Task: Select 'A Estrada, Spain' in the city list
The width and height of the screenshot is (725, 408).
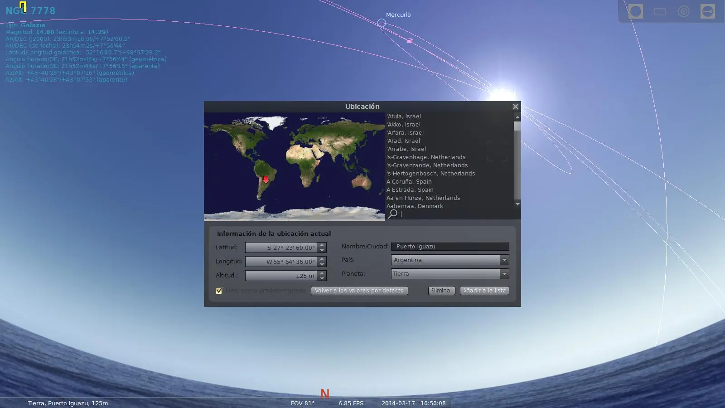Action: point(410,190)
